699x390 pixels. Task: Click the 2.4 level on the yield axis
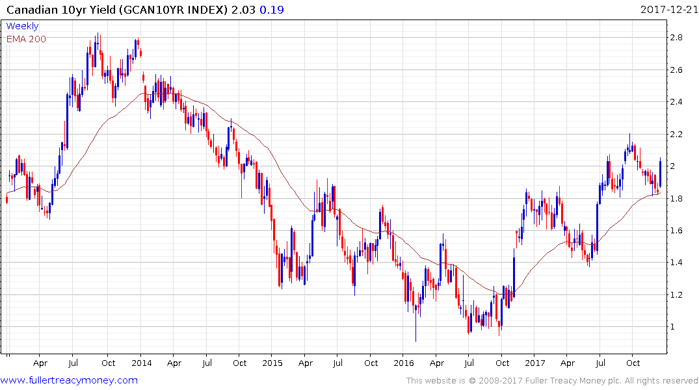tap(676, 102)
